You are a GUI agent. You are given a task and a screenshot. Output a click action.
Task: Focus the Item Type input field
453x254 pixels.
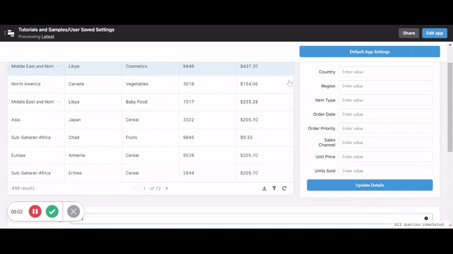point(386,100)
